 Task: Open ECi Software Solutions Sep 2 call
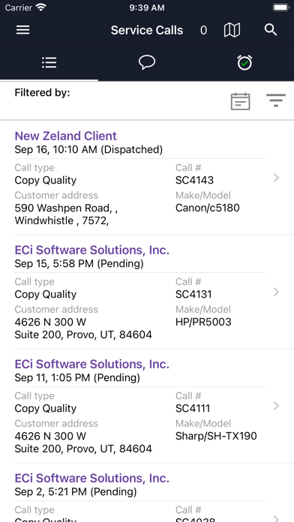click(x=92, y=478)
